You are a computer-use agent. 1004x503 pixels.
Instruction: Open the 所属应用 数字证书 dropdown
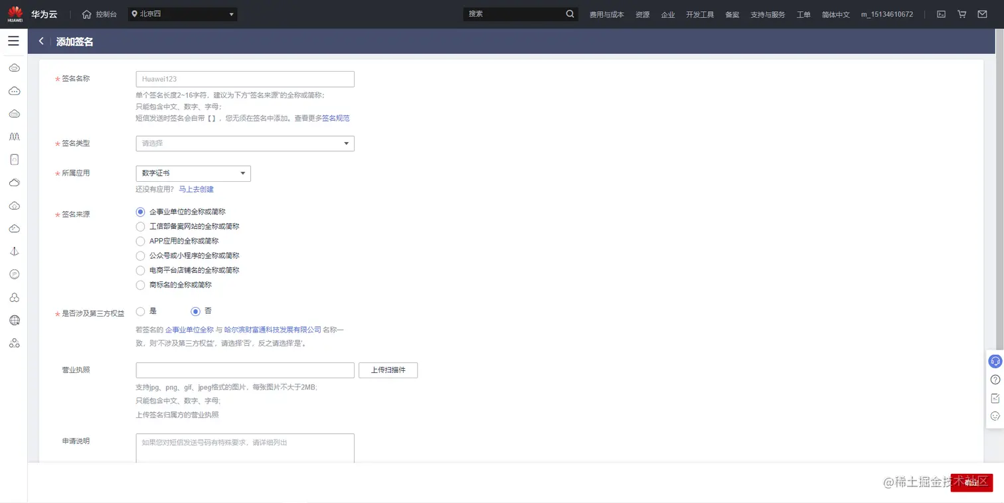click(193, 173)
